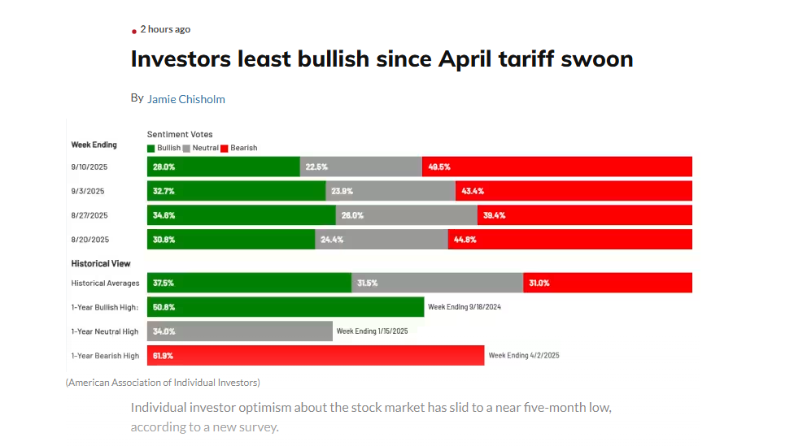Click the gray Neutral legend swatch

(x=186, y=148)
